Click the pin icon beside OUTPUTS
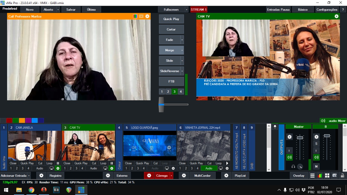 pyautogui.click(x=275, y=127)
